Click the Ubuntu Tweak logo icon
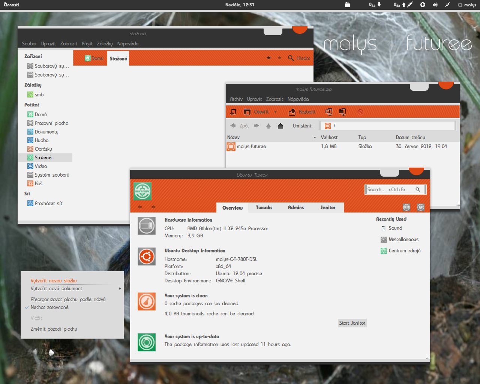 (142, 191)
